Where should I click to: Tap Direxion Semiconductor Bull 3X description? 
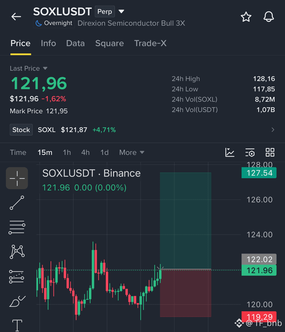[x=131, y=23]
